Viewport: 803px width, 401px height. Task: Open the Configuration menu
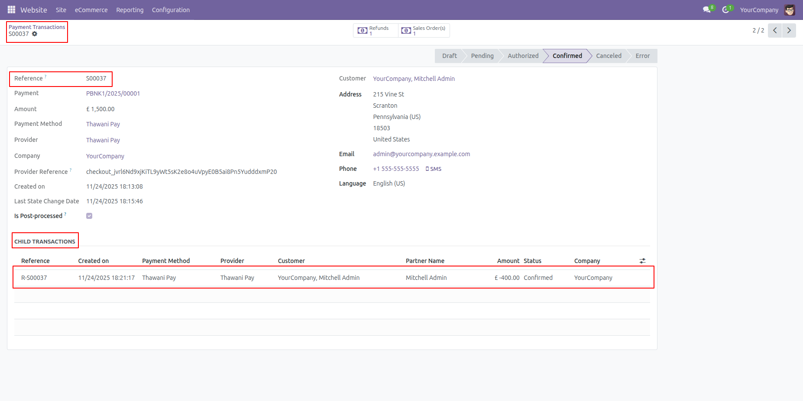click(x=171, y=10)
